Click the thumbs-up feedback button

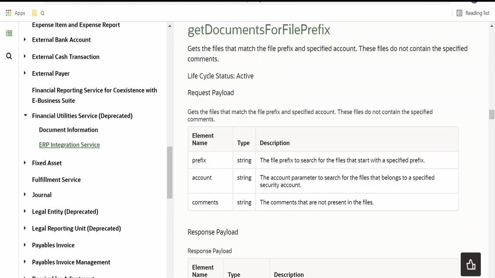point(471,264)
